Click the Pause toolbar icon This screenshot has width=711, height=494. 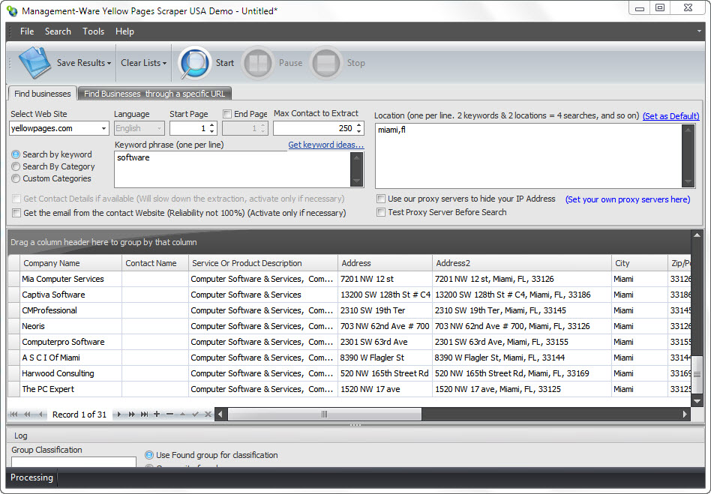point(258,63)
